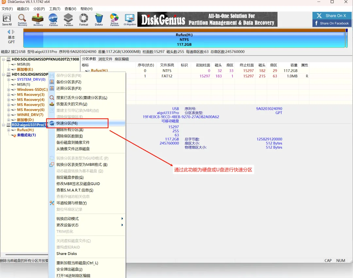The height and width of the screenshot is (278, 353).
Task: Open the 转换启动模式 submenu arrow
Action: coord(122,219)
